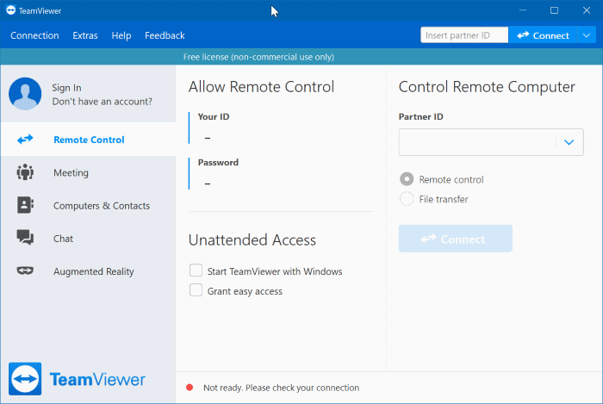Viewport: 603px width, 404px height.
Task: Select the Remote Control arrows icon
Action: click(25, 140)
